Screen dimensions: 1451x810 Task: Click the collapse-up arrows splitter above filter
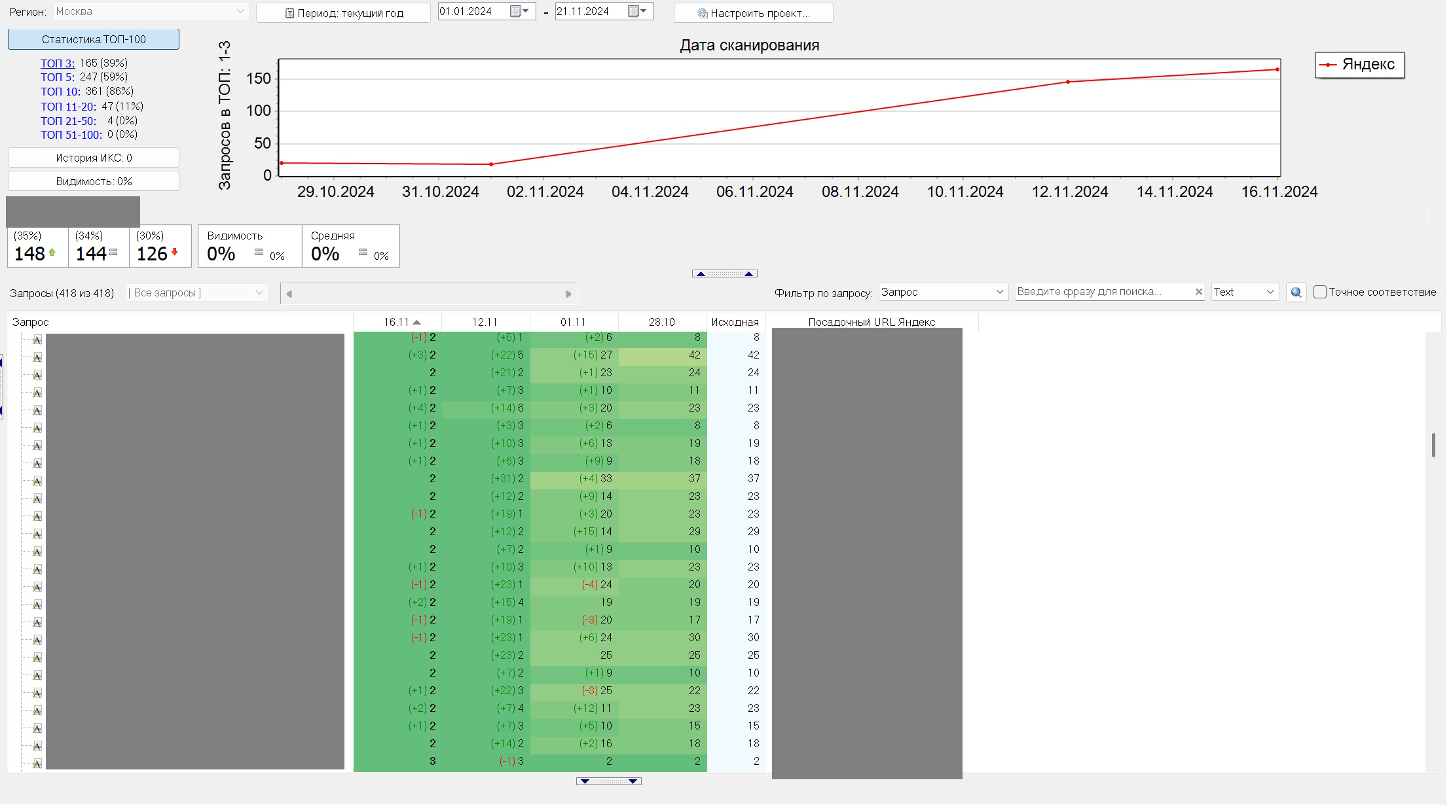pyautogui.click(x=724, y=273)
